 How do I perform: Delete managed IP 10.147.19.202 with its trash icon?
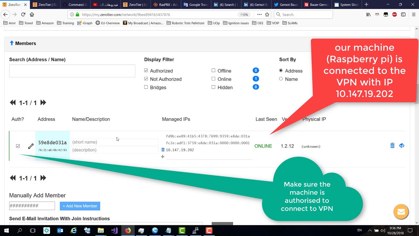(x=163, y=150)
